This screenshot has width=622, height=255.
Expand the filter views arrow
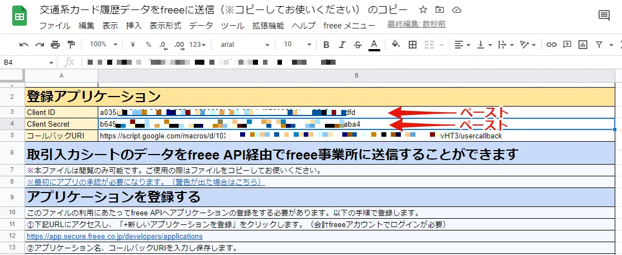610,45
